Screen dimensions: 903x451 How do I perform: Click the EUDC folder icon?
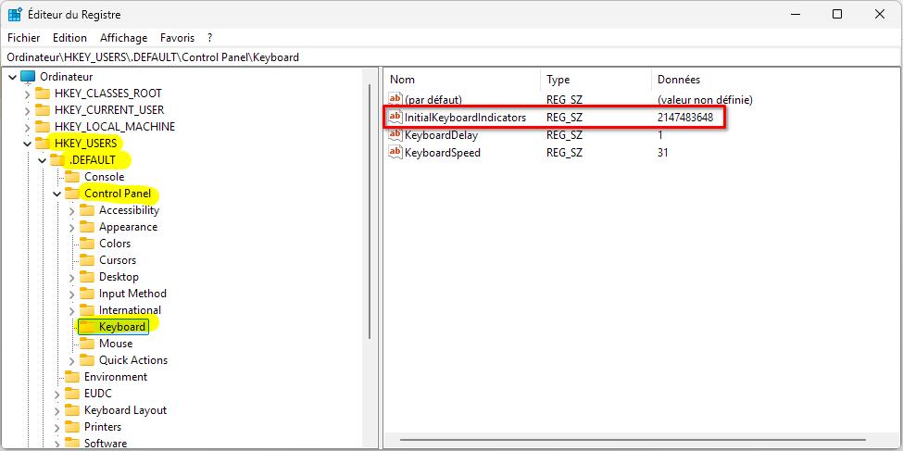72,394
